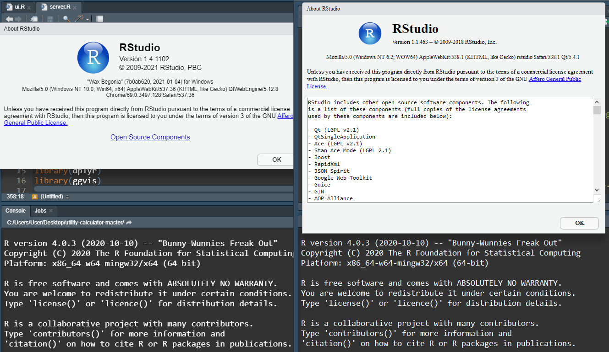Click scroll down arrow in components list
Viewport: 609px width, 352px height.
point(597,190)
